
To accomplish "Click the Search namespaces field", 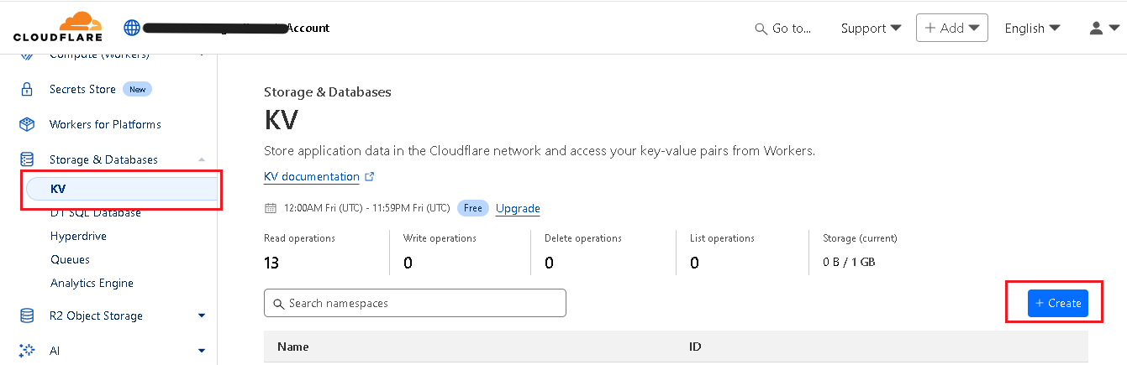I will pyautogui.click(x=415, y=303).
